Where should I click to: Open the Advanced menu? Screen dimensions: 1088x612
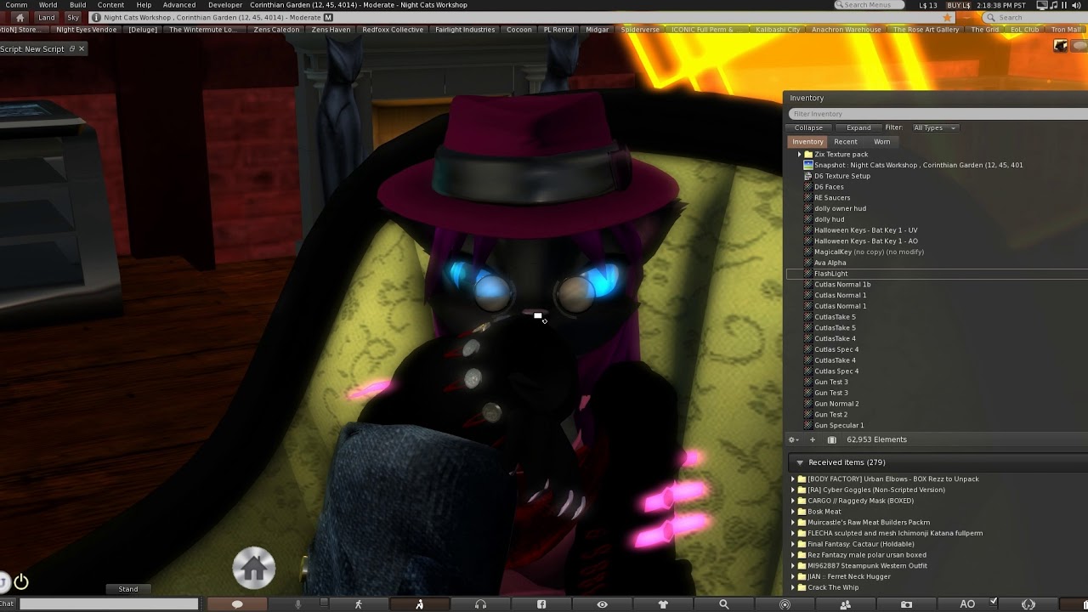[x=178, y=5]
